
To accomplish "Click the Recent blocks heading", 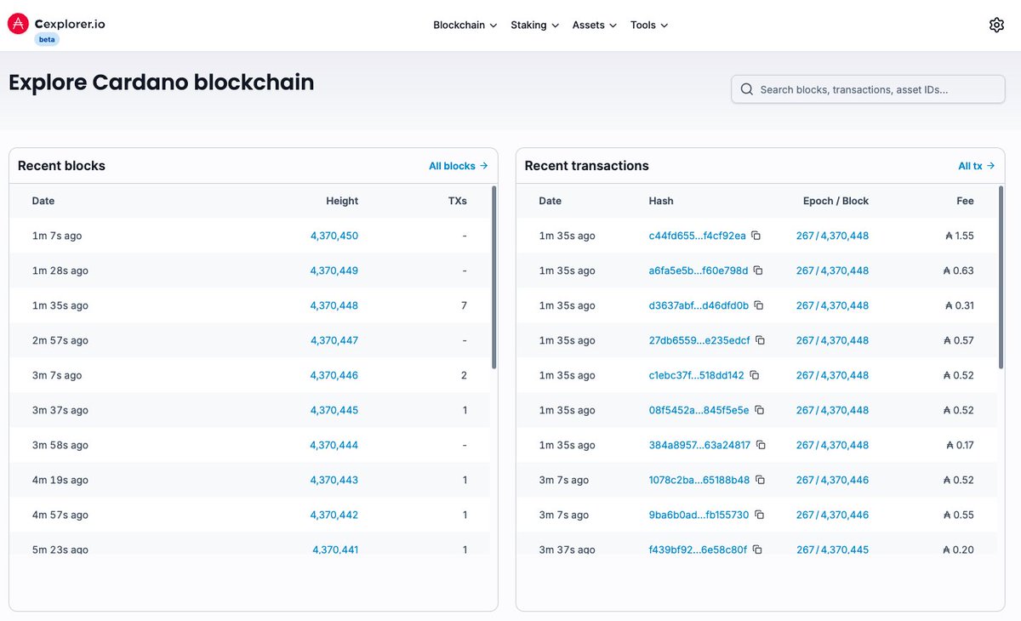I will pos(61,166).
